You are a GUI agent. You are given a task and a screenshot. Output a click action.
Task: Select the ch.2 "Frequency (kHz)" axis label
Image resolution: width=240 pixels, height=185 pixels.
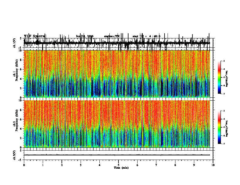click(17, 120)
